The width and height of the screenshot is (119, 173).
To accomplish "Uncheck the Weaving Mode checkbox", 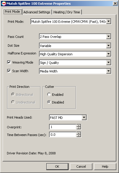I will (x=9, y=62).
